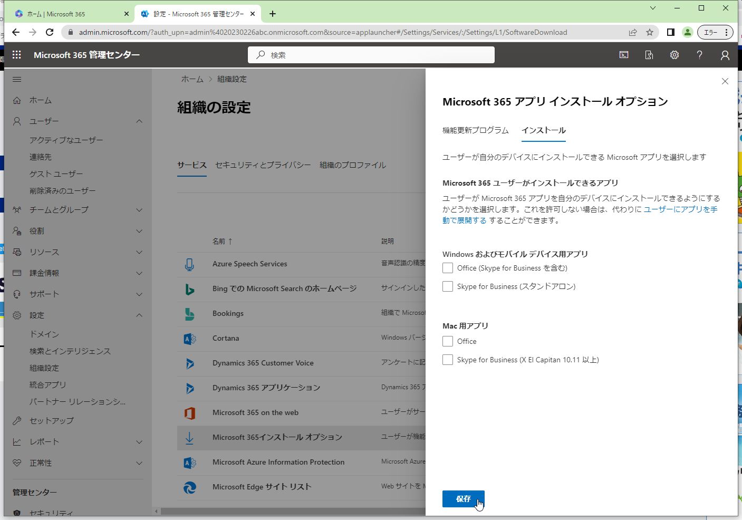
Task: Open the help question mark icon
Action: click(700, 55)
